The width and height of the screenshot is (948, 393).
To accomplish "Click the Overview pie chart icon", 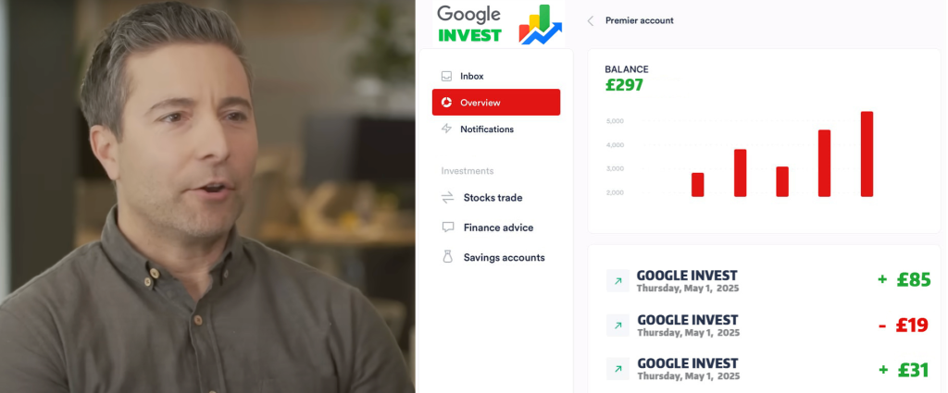I will click(x=447, y=102).
